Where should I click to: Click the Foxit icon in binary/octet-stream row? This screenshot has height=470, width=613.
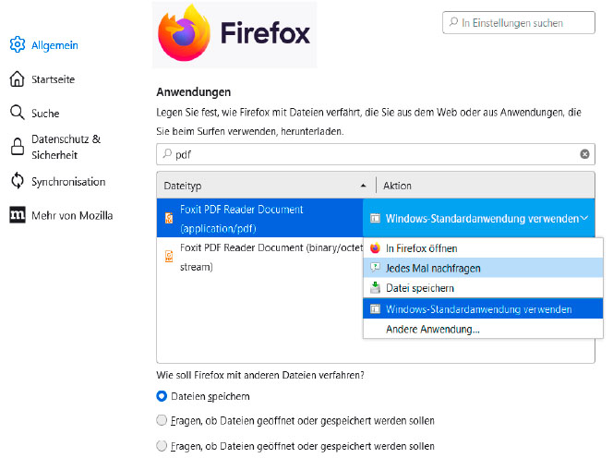click(x=169, y=256)
